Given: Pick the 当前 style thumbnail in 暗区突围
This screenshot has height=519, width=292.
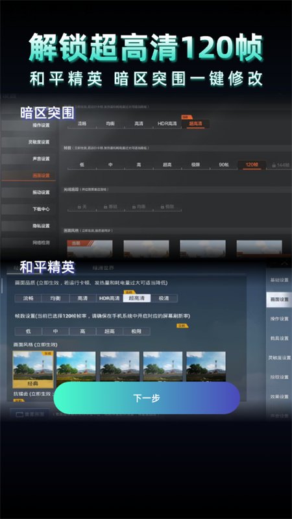Looking at the screenshot, I should pyautogui.click(x=90, y=248).
